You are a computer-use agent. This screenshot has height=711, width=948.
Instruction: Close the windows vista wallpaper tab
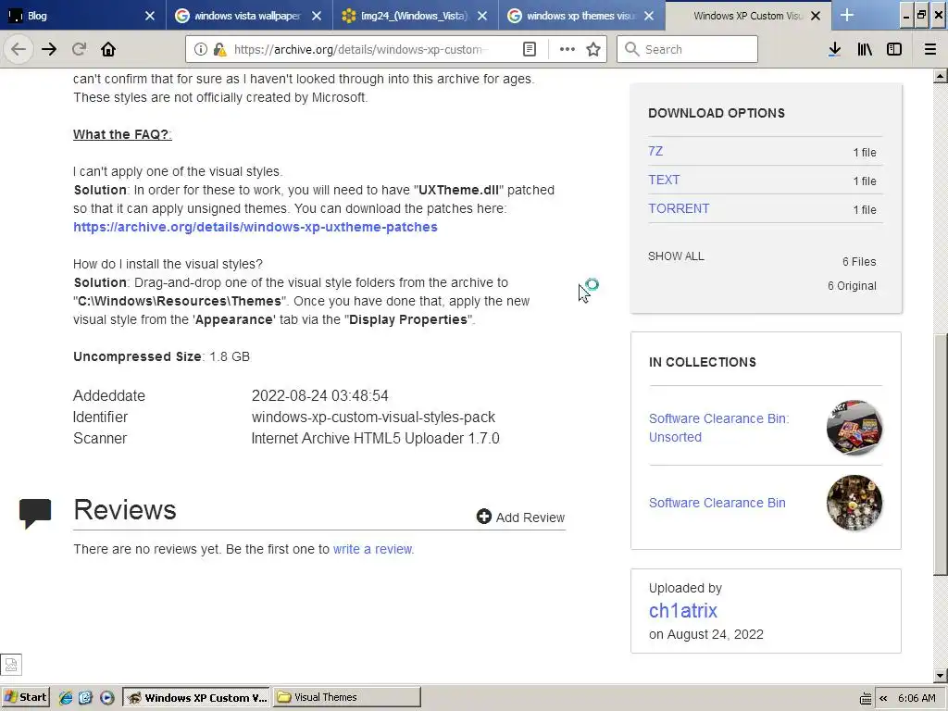coord(317,16)
